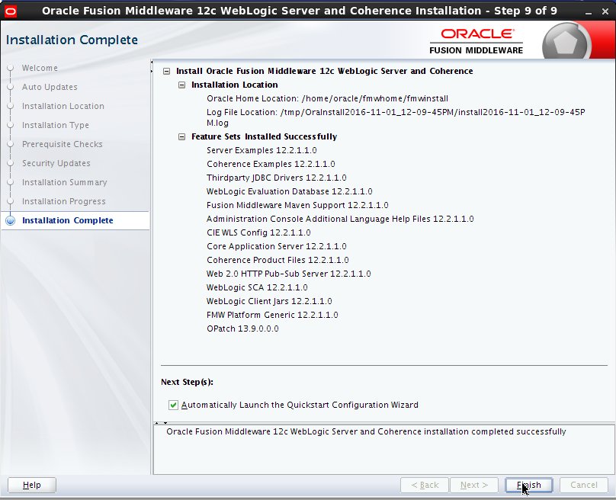Close the installer window
The height and width of the screenshot is (500, 616).
tap(605, 12)
